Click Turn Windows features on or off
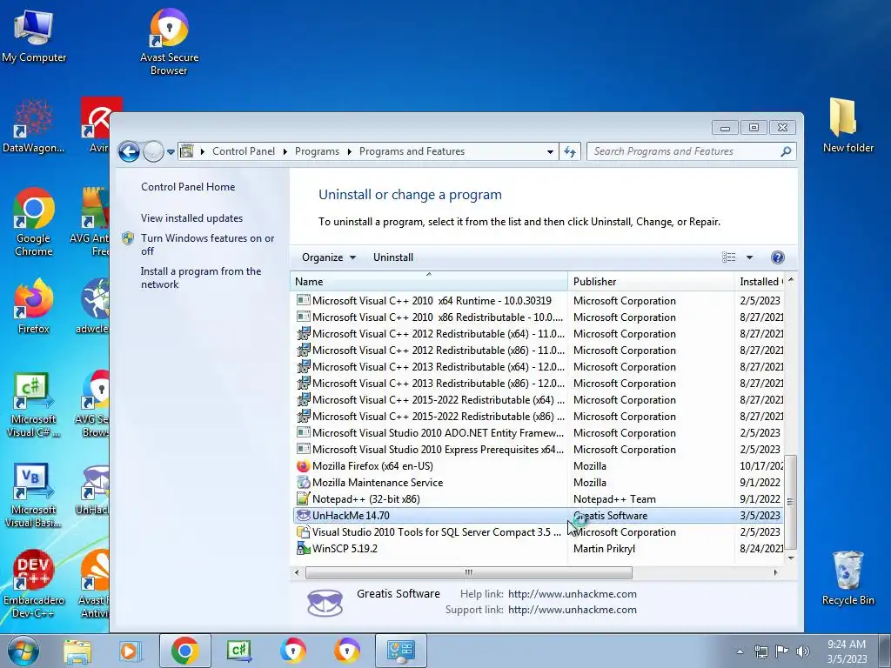The width and height of the screenshot is (891, 668). [207, 244]
